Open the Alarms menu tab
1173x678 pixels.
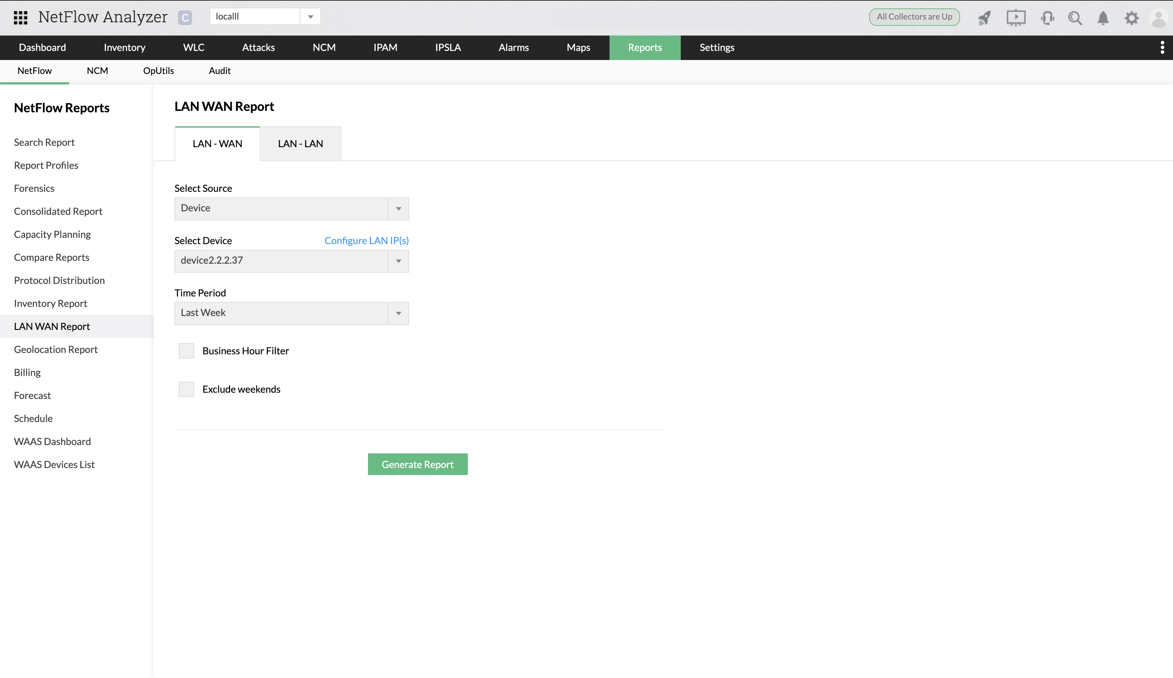tap(514, 47)
